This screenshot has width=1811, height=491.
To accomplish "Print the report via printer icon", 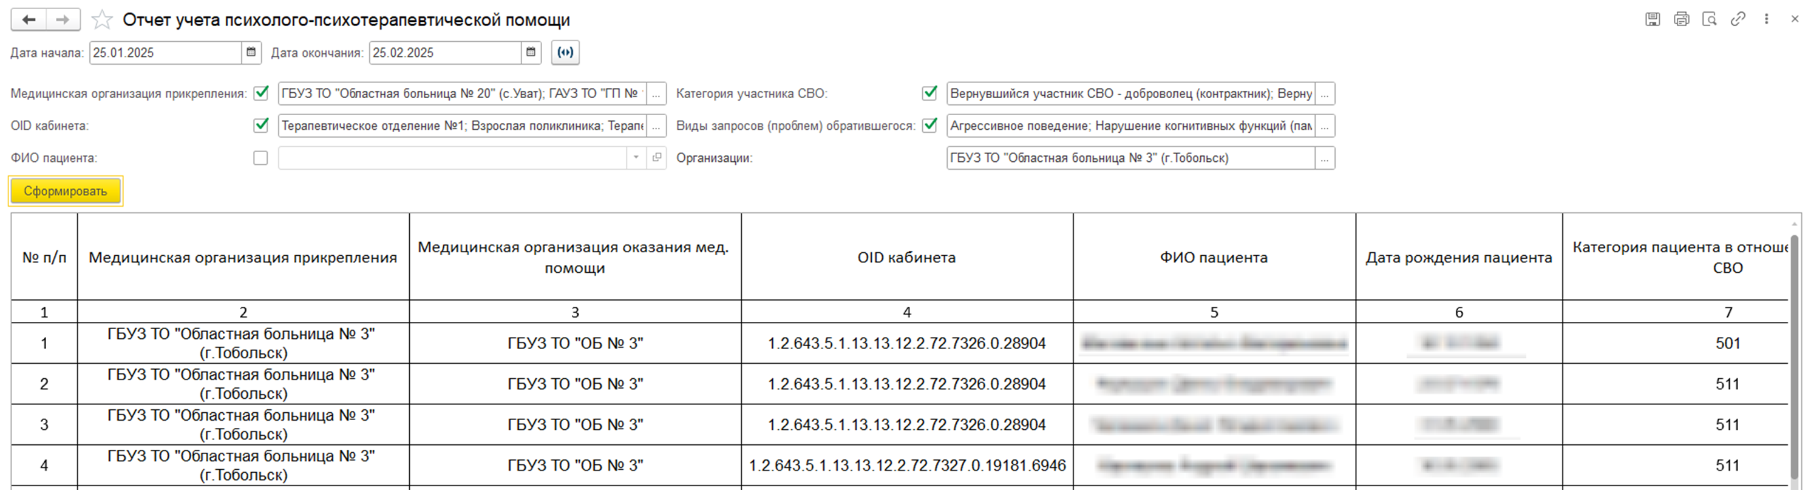I will pos(1681,19).
